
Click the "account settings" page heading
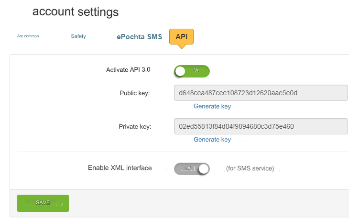click(x=76, y=11)
